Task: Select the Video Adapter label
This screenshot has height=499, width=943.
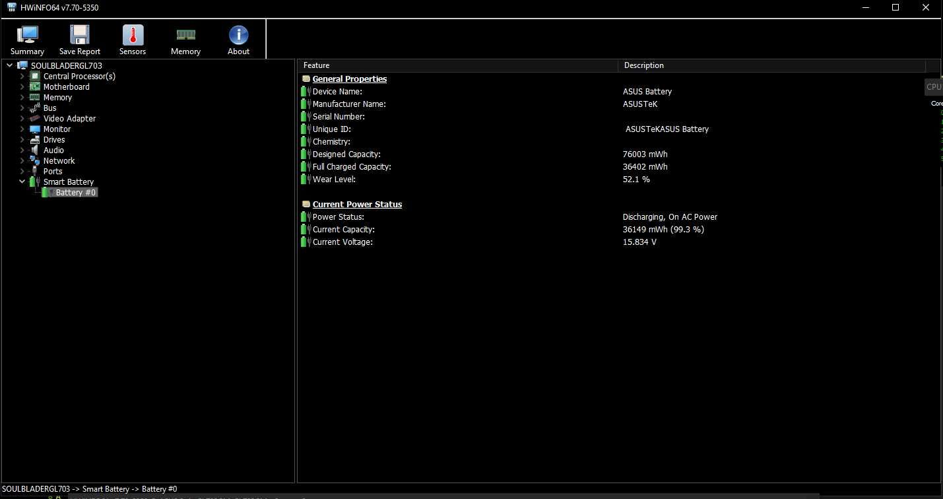Action: pos(69,118)
